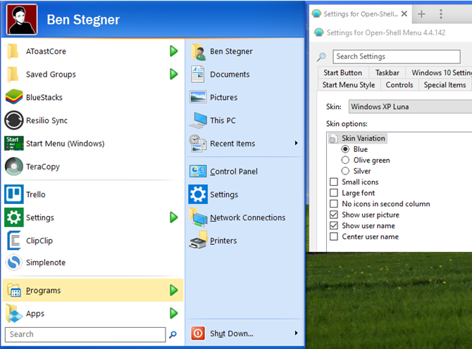Open the Control Panel icon
Screen dimensions: 472x349
pos(198,172)
